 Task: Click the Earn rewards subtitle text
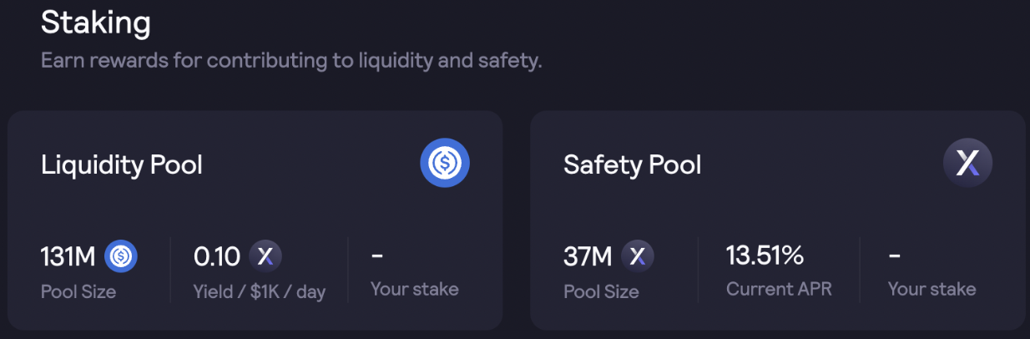[x=291, y=61]
